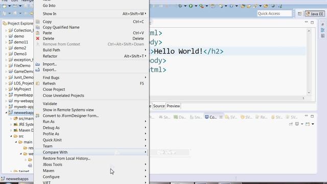Expand the JRE System Library node
327x184 pixels.
(11, 124)
